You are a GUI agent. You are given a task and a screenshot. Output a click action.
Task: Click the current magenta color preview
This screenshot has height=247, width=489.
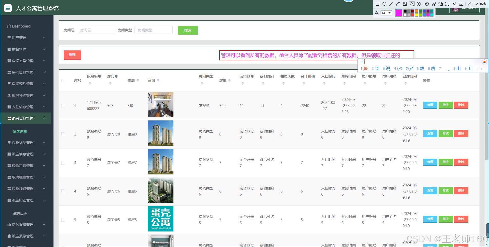point(399,13)
